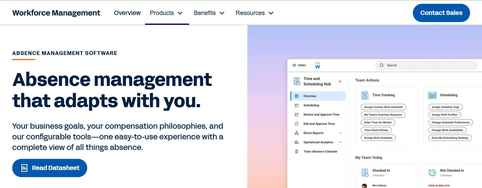Click the Workday W logo

(x=318, y=65)
